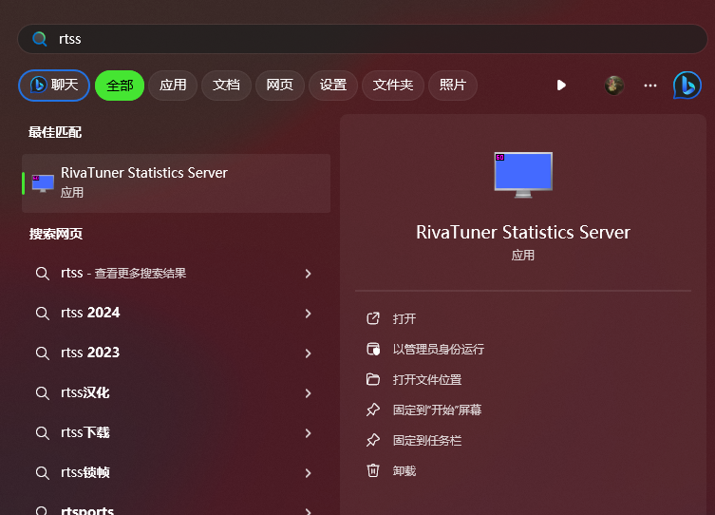Click the search field containing rtss
This screenshot has height=515, width=715.
(x=363, y=39)
